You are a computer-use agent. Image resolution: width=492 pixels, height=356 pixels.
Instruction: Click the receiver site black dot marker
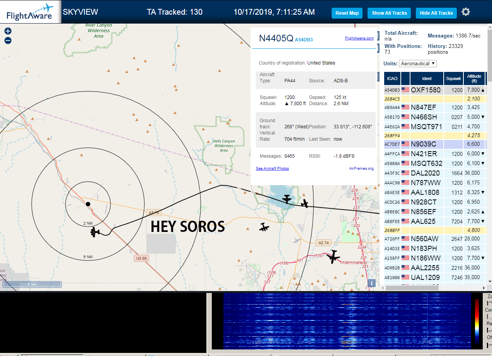[x=88, y=204]
